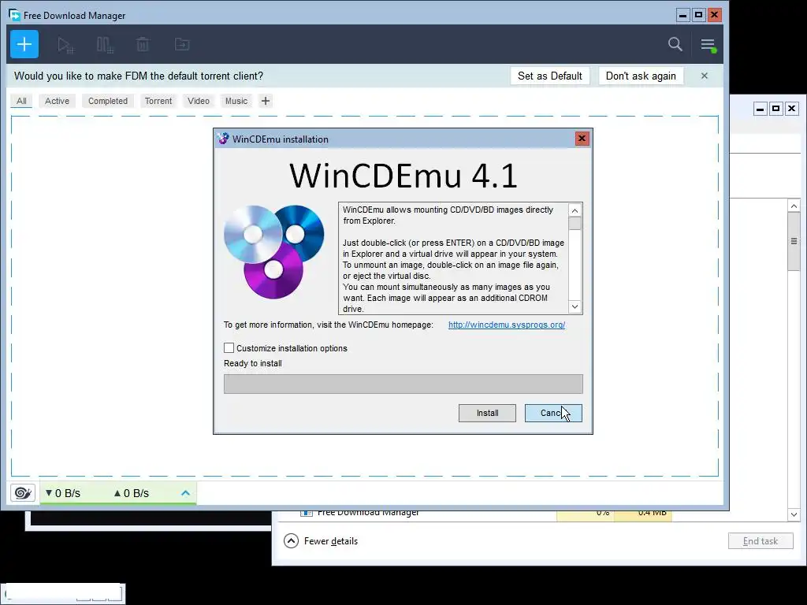Click Task Manager list scrollbar down arrow

click(x=794, y=514)
